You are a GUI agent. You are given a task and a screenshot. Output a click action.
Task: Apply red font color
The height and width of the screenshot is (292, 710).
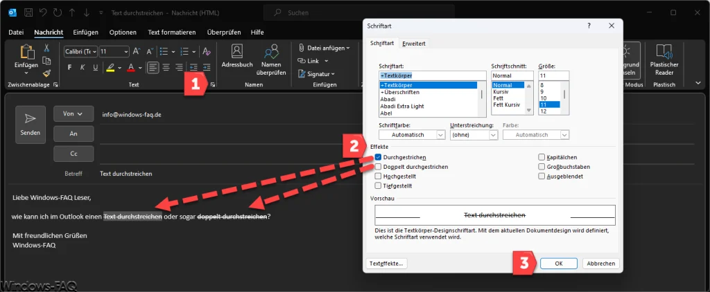[x=131, y=67]
